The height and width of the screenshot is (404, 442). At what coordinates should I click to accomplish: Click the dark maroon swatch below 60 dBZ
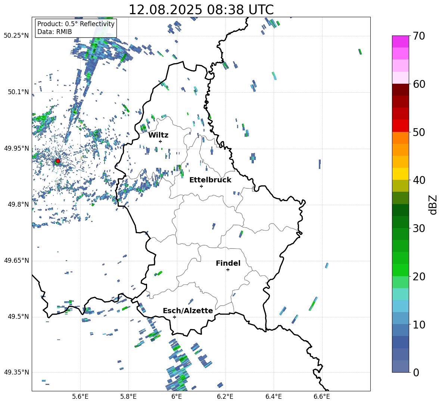click(x=400, y=90)
